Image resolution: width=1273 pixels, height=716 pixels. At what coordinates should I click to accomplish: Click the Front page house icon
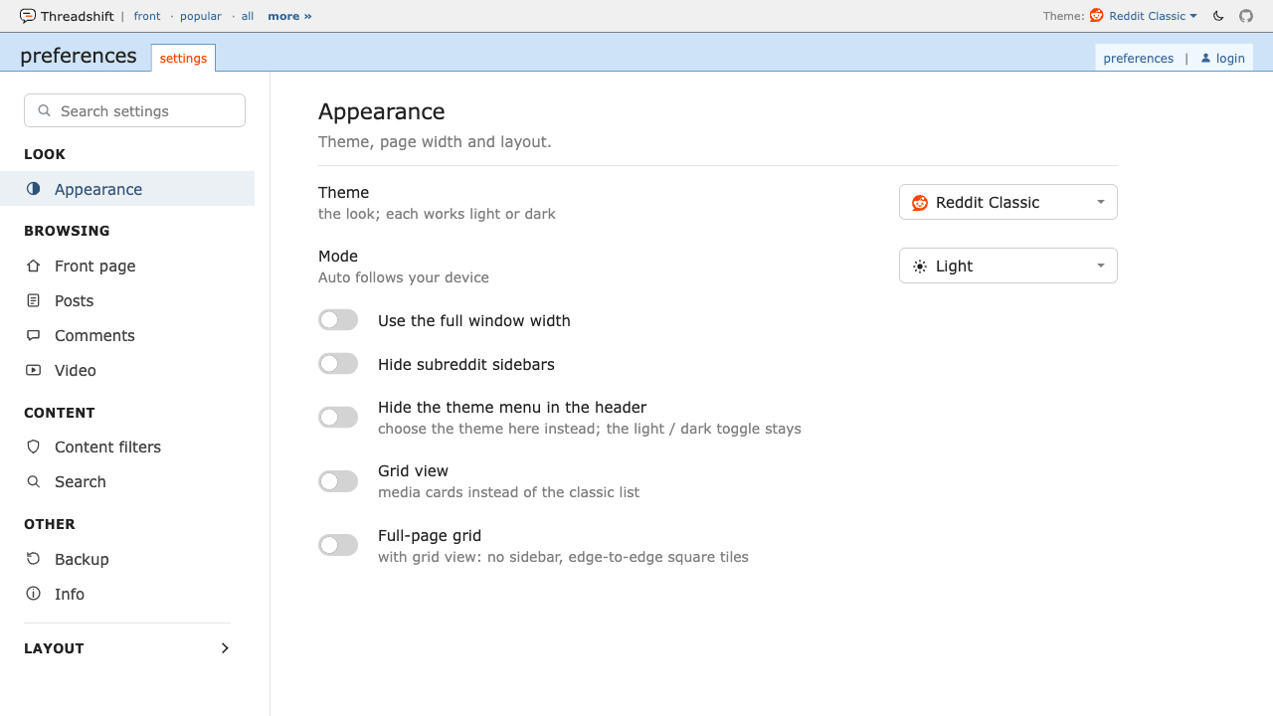pyautogui.click(x=34, y=266)
